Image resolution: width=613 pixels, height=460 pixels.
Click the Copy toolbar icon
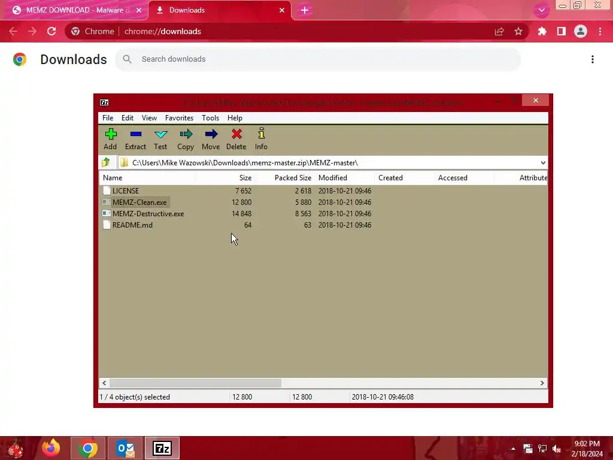pos(186,134)
